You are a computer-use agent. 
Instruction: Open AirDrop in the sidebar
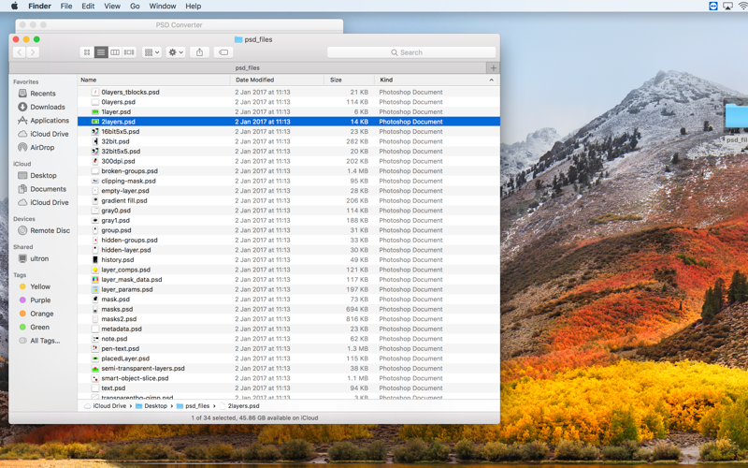[x=42, y=148]
